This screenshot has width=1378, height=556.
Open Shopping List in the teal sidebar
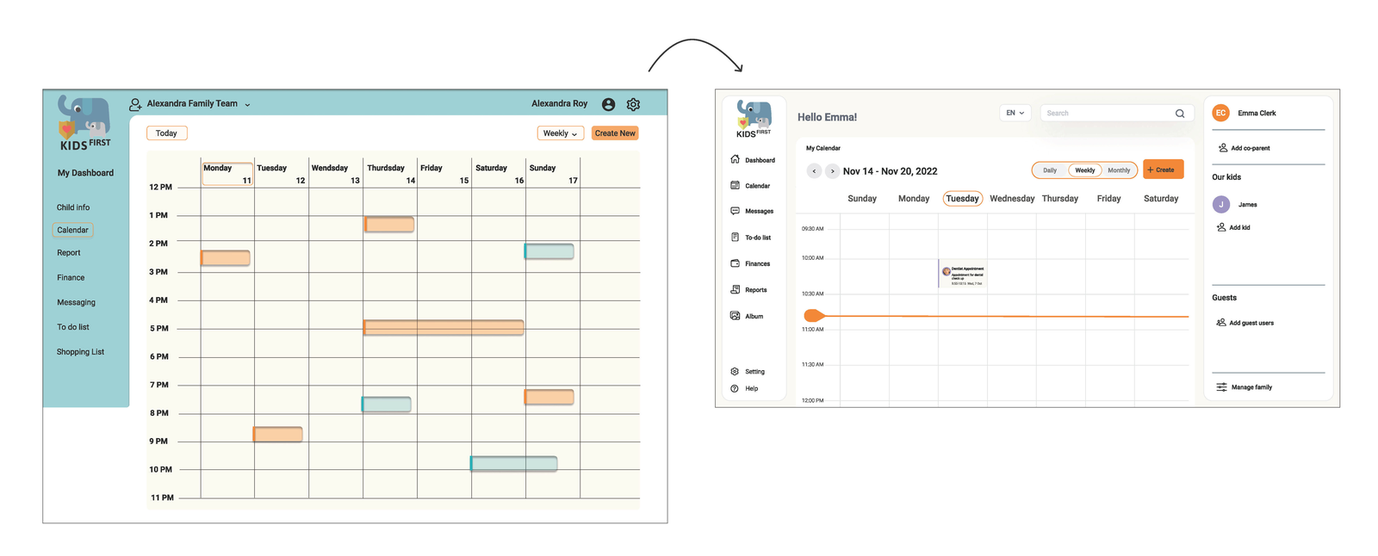(x=80, y=352)
